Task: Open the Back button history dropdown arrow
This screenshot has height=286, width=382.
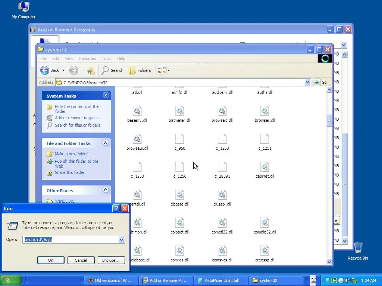Action: [63, 70]
